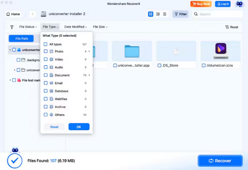Check the uniconver subfolder checkbox
Screen dimensions: 248x170
point(19,70)
